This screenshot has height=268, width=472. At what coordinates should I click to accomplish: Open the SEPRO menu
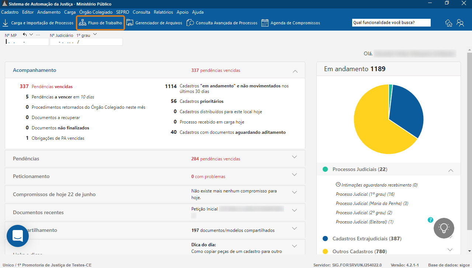coord(122,12)
